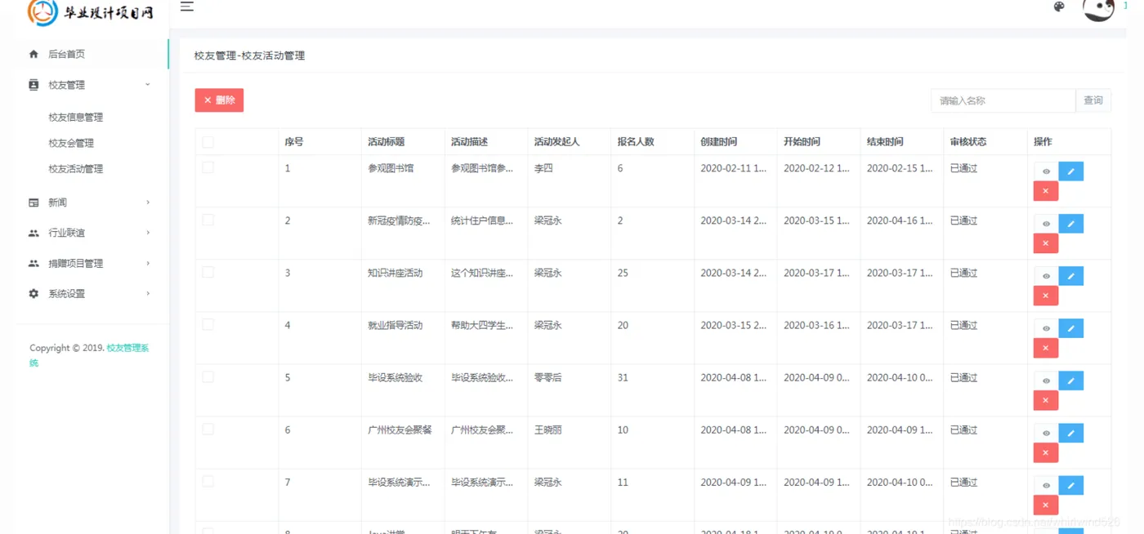The height and width of the screenshot is (534, 1144).
Task: Click the contact icon beside 校友管理
Action: [x=34, y=85]
